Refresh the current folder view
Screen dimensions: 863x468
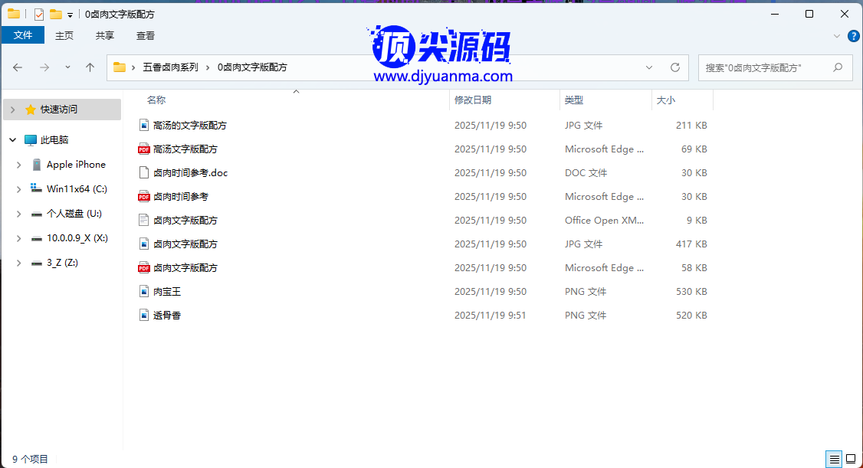point(674,67)
